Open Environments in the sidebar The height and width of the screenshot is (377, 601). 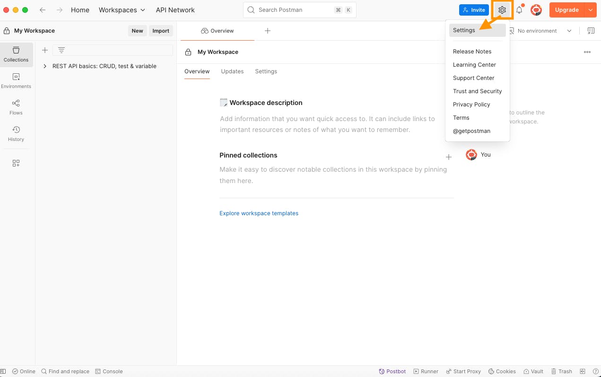16,80
